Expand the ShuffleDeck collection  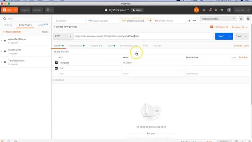coord(2,51)
